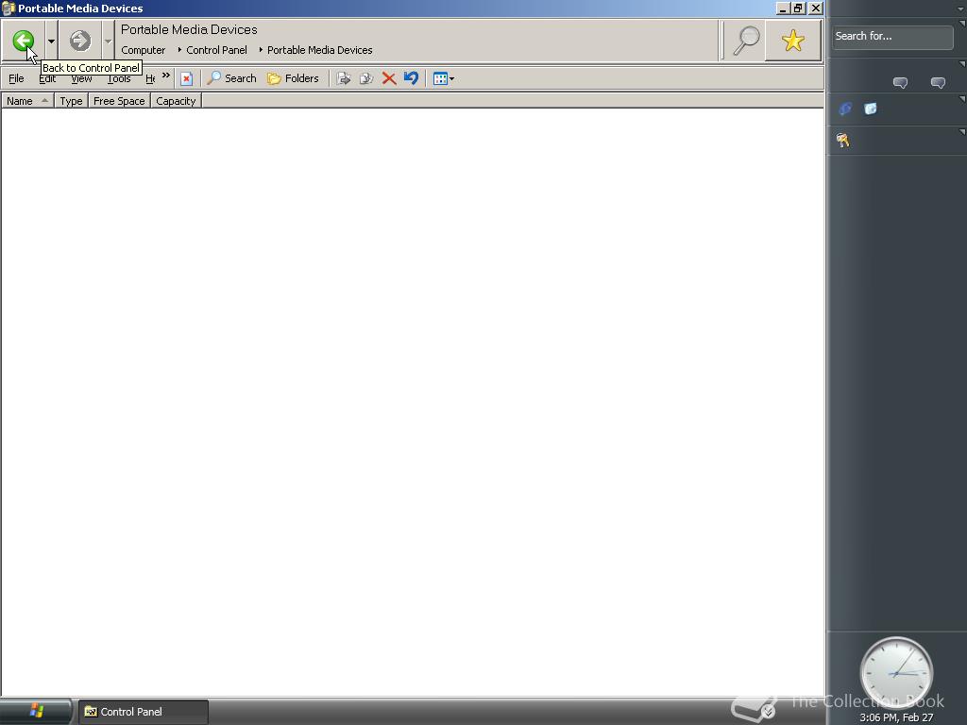Click the green Back to Control Panel arrow
The image size is (967, 725).
(23, 41)
